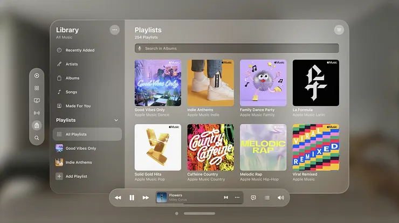This screenshot has height=223, width=399.
Task: Tap the microphone icon in search bar
Action: (x=140, y=48)
